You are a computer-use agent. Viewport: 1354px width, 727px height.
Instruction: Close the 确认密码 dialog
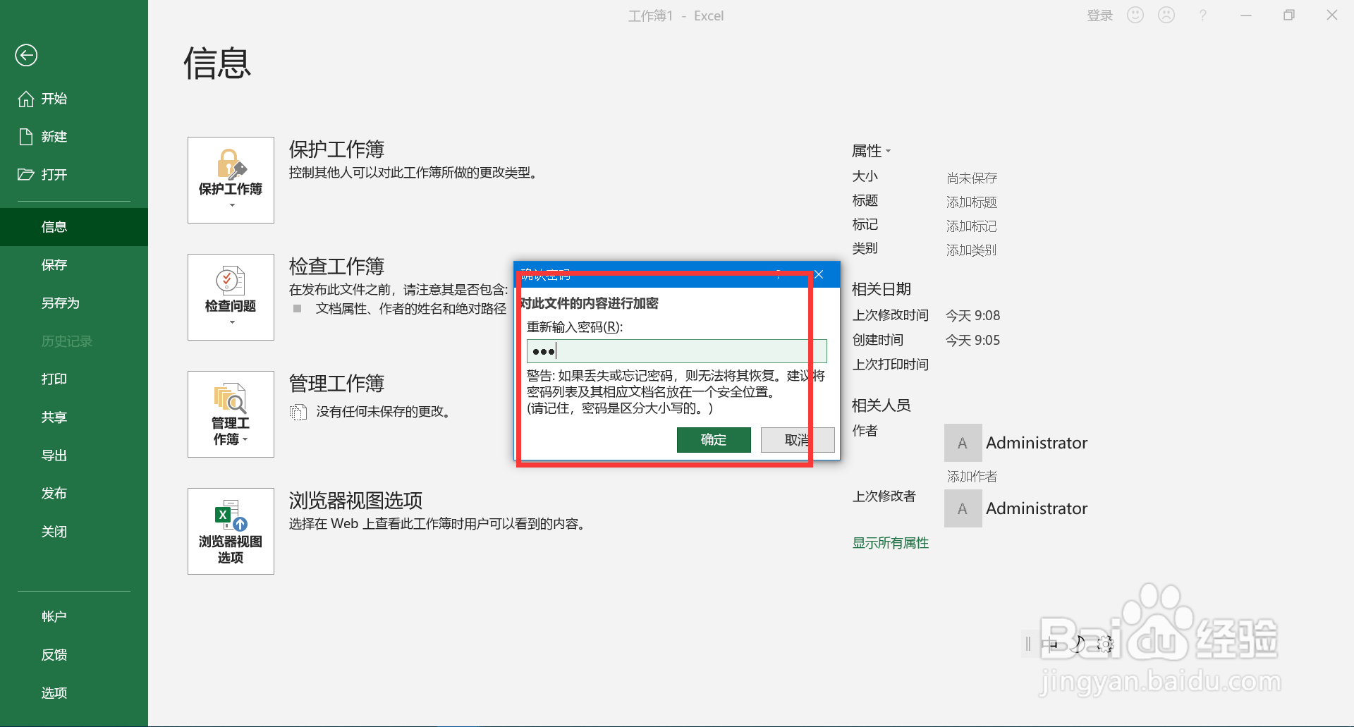click(x=818, y=274)
